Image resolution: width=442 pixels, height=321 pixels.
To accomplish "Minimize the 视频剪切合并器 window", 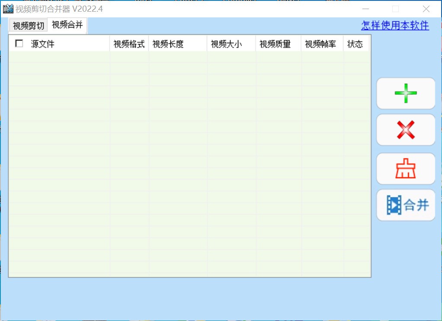I will 366,9.
